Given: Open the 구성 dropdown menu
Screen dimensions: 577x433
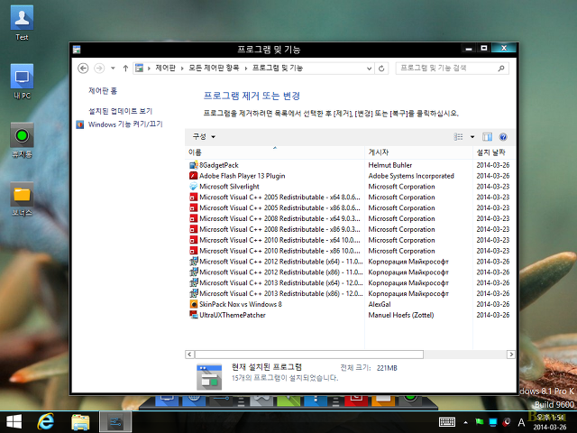Looking at the screenshot, I should 204,137.
